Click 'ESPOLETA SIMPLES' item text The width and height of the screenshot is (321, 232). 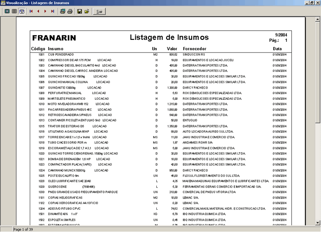[62, 220]
